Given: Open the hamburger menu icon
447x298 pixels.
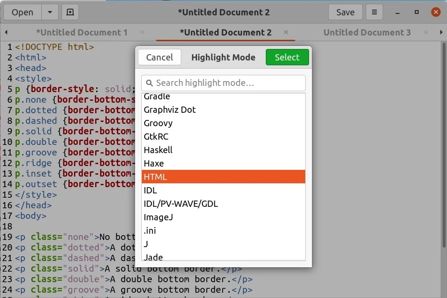Looking at the screenshot, I should click(374, 12).
